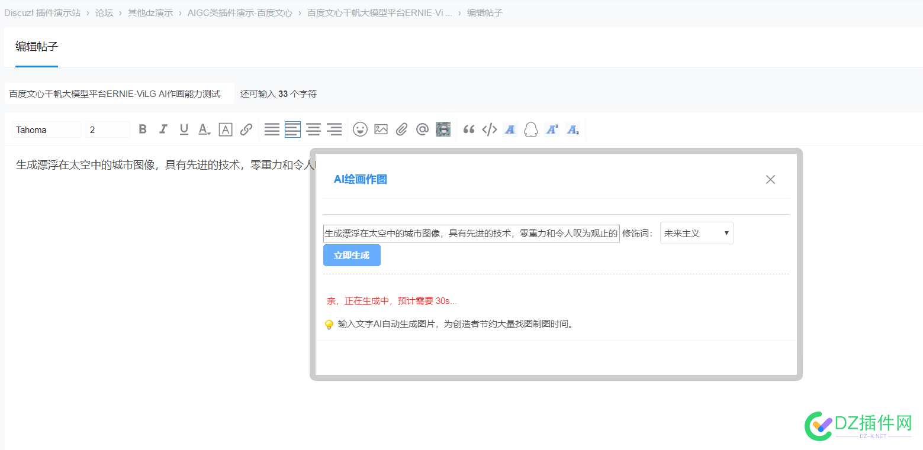The width and height of the screenshot is (923, 450).
Task: Open the font size selector showing 2
Action: pos(108,130)
